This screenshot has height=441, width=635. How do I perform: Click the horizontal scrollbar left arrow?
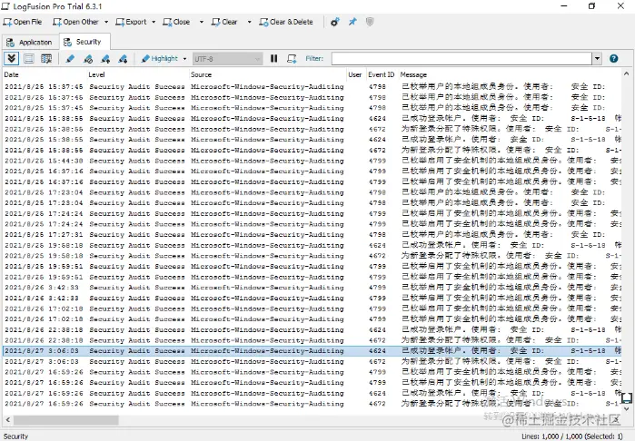[7, 420]
